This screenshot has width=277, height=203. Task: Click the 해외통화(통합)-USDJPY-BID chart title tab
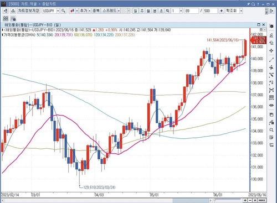(33, 25)
